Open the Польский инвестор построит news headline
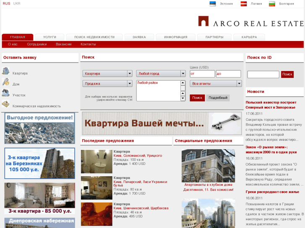This screenshot has width=305, height=228. tap(271, 105)
